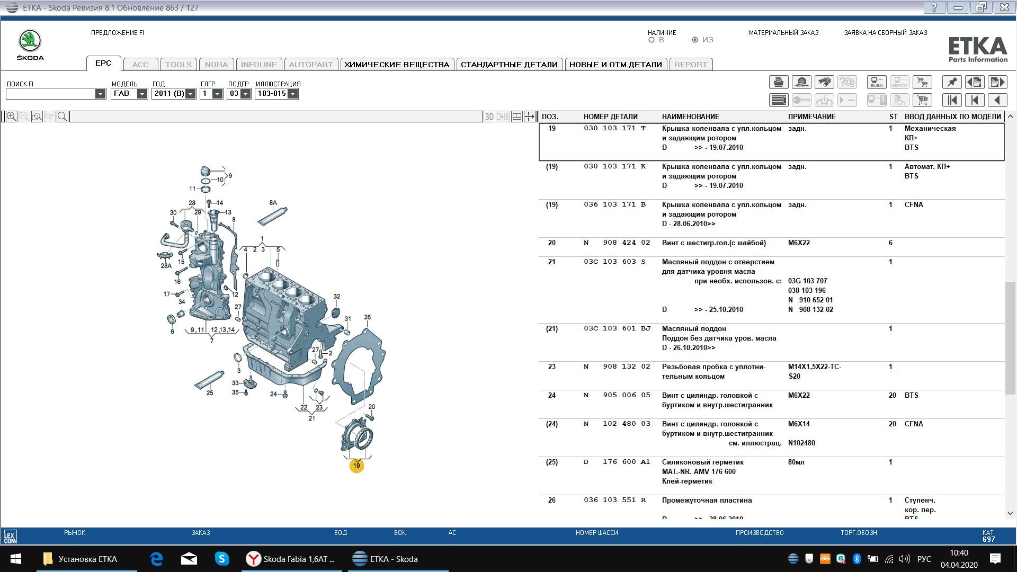Select the 'ИЗ' availability radio button
The image size is (1017, 572).
point(695,40)
